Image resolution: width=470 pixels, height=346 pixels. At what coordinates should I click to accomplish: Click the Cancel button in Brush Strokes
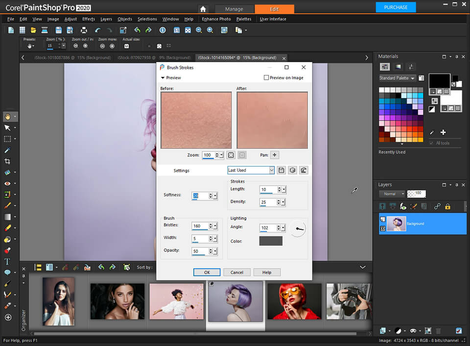(x=237, y=272)
